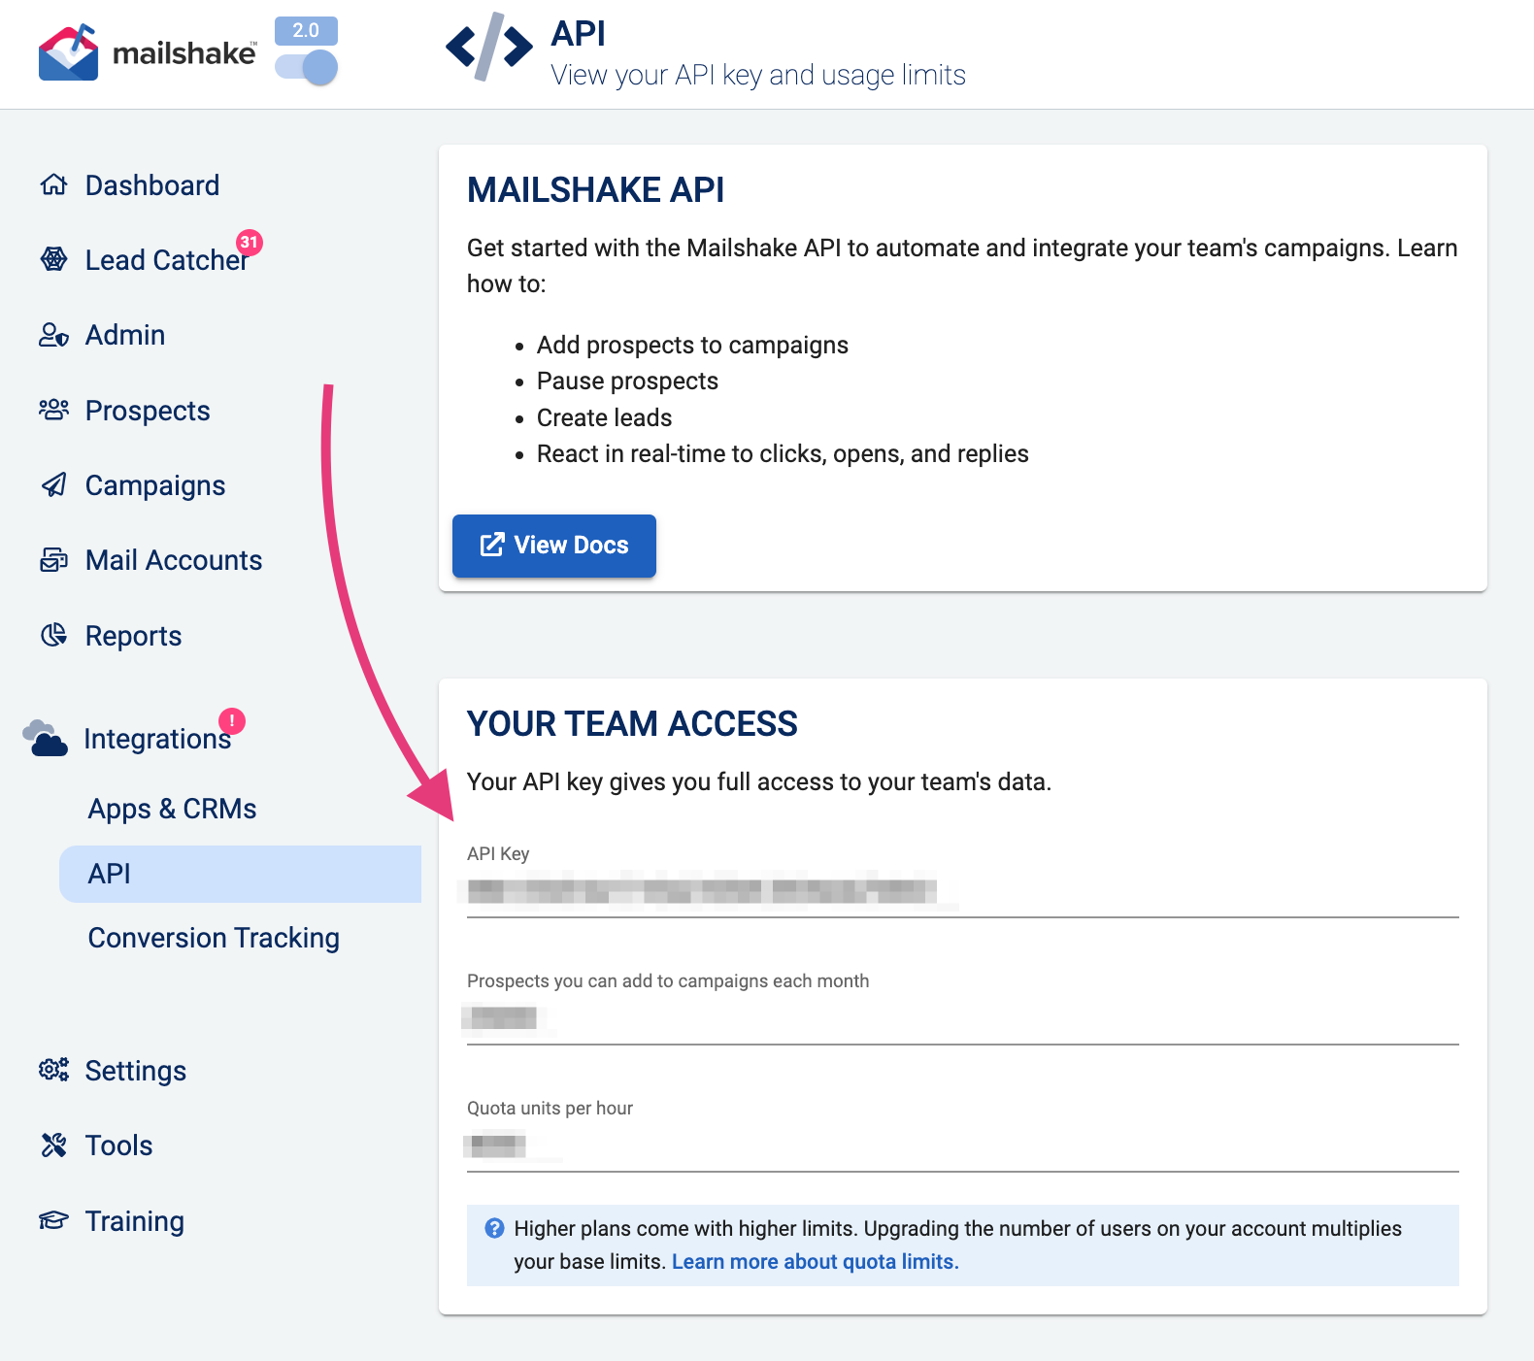Click the mailshake wordmark text
Image resolution: width=1534 pixels, height=1361 pixels.
point(184,53)
